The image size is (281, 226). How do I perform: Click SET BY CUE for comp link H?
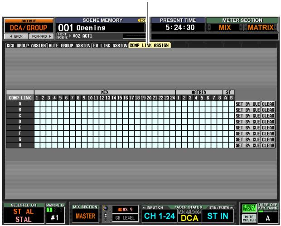(247, 146)
